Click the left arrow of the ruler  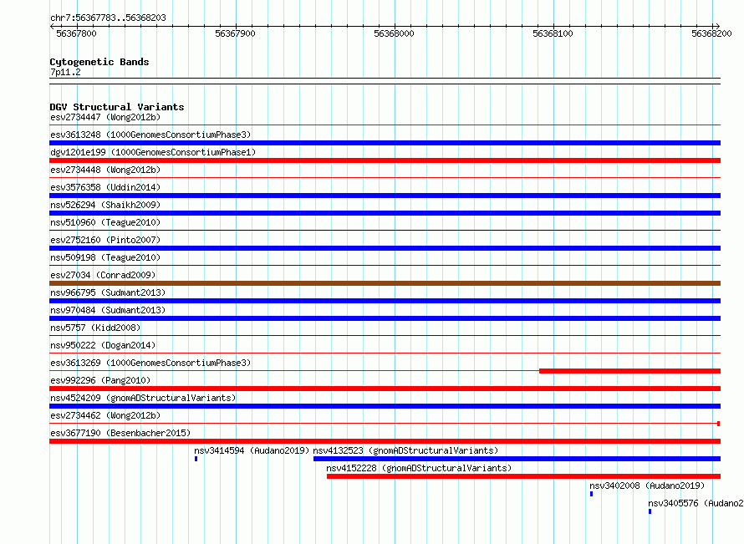point(52,27)
